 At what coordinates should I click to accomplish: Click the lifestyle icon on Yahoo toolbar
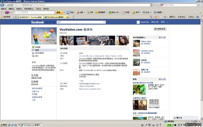pos(144,12)
